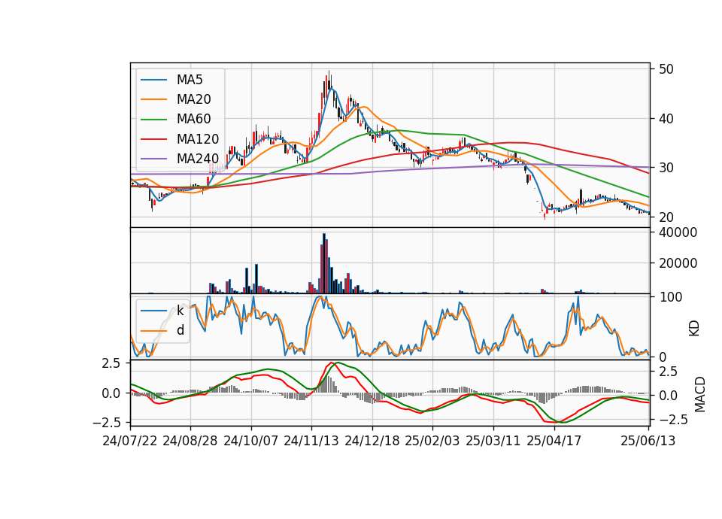Image resolution: width=722 pixels, height=519 pixels.
Task: Click the price axis value 50
Action: [666, 69]
